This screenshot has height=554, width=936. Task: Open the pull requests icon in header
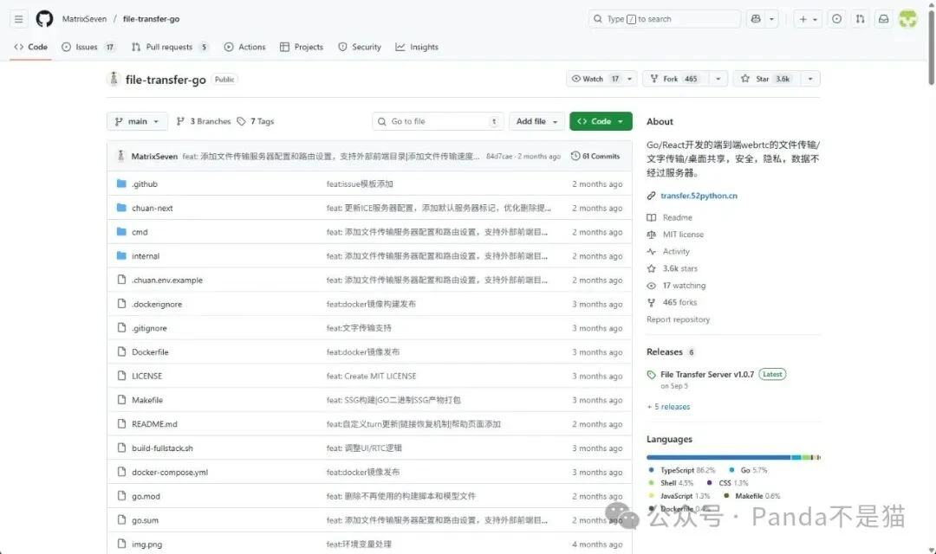coord(860,19)
